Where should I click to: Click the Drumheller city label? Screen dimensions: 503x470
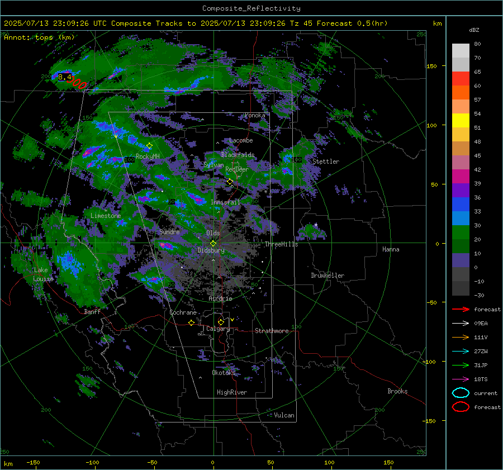tap(328, 276)
